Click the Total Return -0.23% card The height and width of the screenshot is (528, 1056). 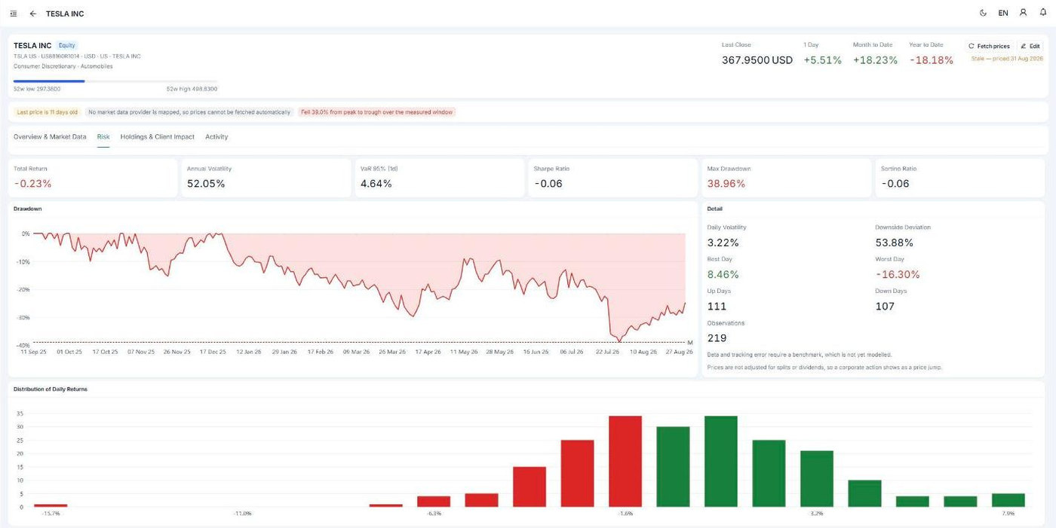point(93,178)
